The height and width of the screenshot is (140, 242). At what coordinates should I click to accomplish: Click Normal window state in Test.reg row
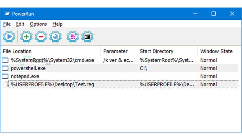[x=208, y=84]
